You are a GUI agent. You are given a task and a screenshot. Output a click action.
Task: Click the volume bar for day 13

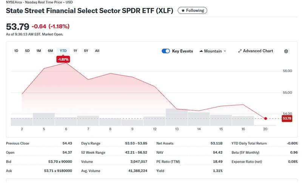(177, 117)
